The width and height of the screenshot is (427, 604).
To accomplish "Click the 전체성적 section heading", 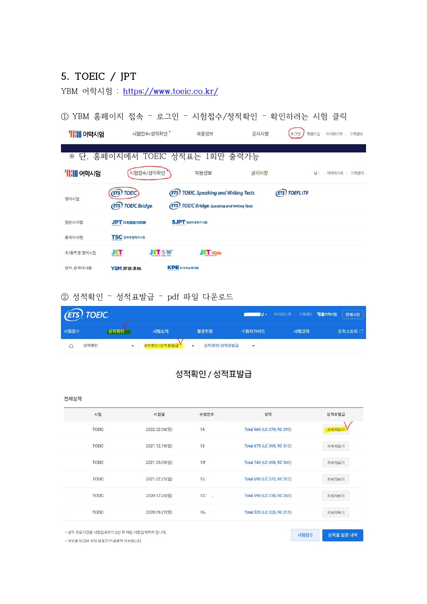I will pos(73,399).
